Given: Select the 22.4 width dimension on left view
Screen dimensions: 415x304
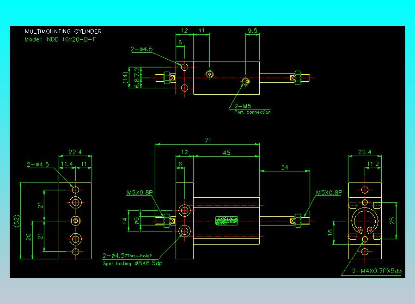Looking at the screenshot, I should (75, 152).
